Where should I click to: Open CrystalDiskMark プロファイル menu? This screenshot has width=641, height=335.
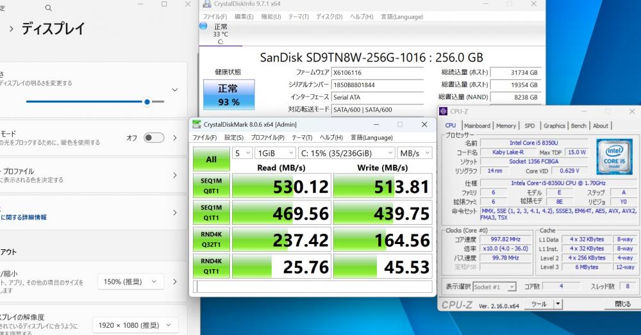coord(267,138)
